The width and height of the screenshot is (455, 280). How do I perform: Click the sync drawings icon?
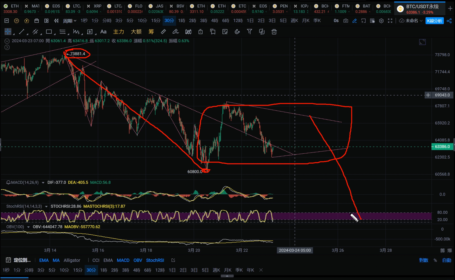coord(262,32)
